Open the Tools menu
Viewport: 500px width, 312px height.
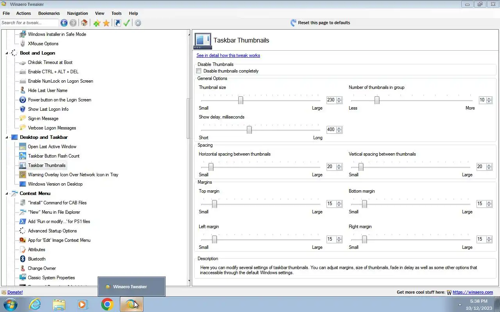[x=116, y=13]
